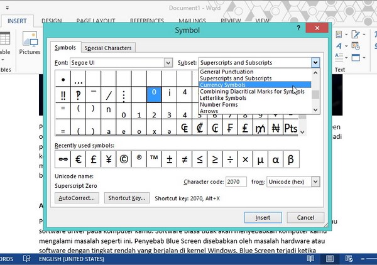The width and height of the screenshot is (377, 265).
Task: Click the Shortcut Key... button
Action: pyautogui.click(x=127, y=198)
